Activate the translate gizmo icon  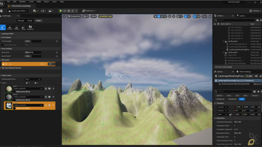tap(159, 16)
